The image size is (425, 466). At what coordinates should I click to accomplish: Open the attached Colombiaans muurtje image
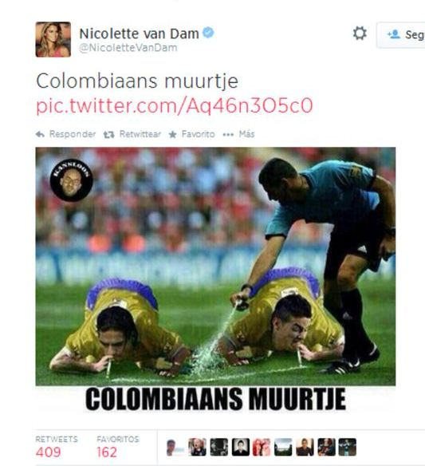(215, 279)
